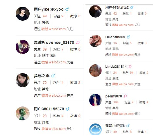Open the weibo.com source link under Quentin369

(x=126, y=54)
